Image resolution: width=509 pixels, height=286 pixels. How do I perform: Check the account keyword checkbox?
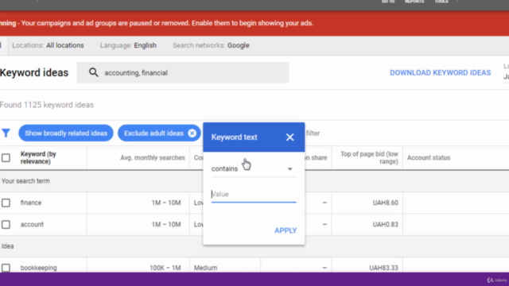tap(6, 224)
